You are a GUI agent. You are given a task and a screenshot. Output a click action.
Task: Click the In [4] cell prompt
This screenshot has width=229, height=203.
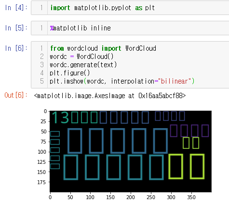point(16,8)
